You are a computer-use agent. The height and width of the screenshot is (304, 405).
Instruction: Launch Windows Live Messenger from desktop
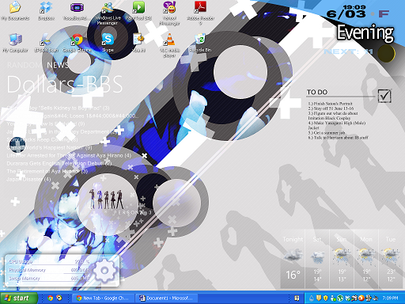pos(108,13)
